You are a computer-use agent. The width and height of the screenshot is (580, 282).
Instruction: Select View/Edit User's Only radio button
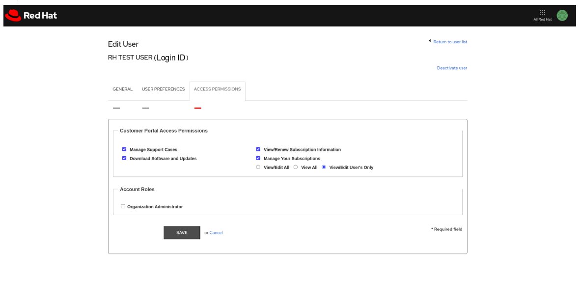point(324,167)
